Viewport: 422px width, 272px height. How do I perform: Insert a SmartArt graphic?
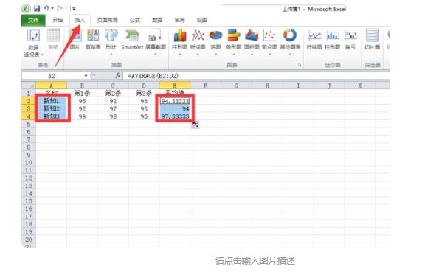coord(132,40)
